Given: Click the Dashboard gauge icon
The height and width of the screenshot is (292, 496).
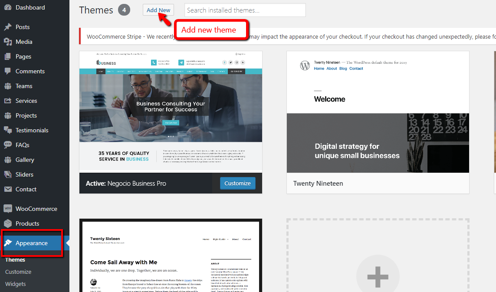Looking at the screenshot, I should point(8,7).
